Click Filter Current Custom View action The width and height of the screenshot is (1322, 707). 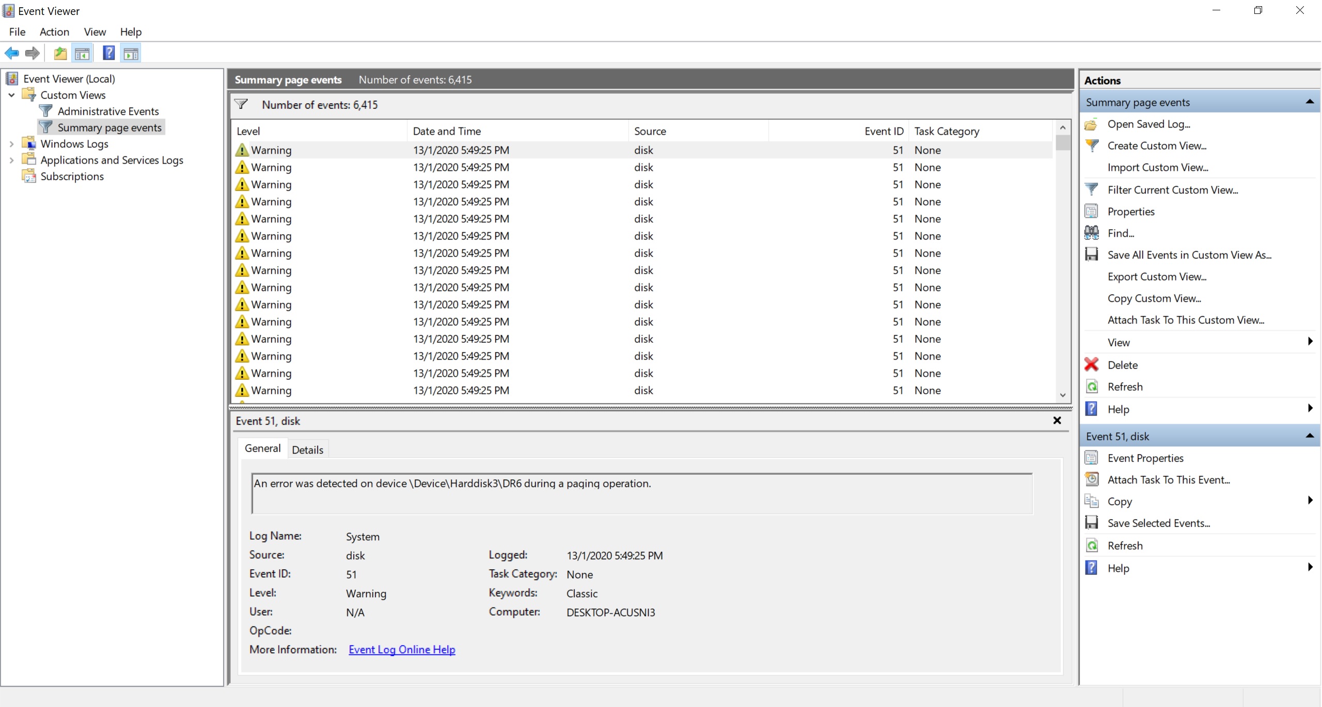[1172, 190]
